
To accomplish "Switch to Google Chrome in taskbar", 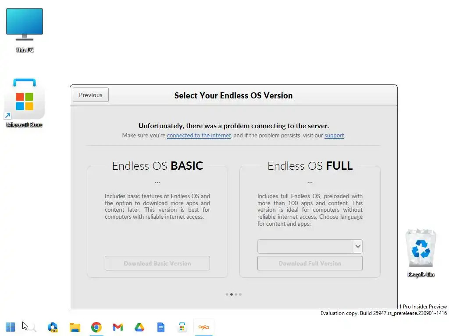I will [96, 327].
